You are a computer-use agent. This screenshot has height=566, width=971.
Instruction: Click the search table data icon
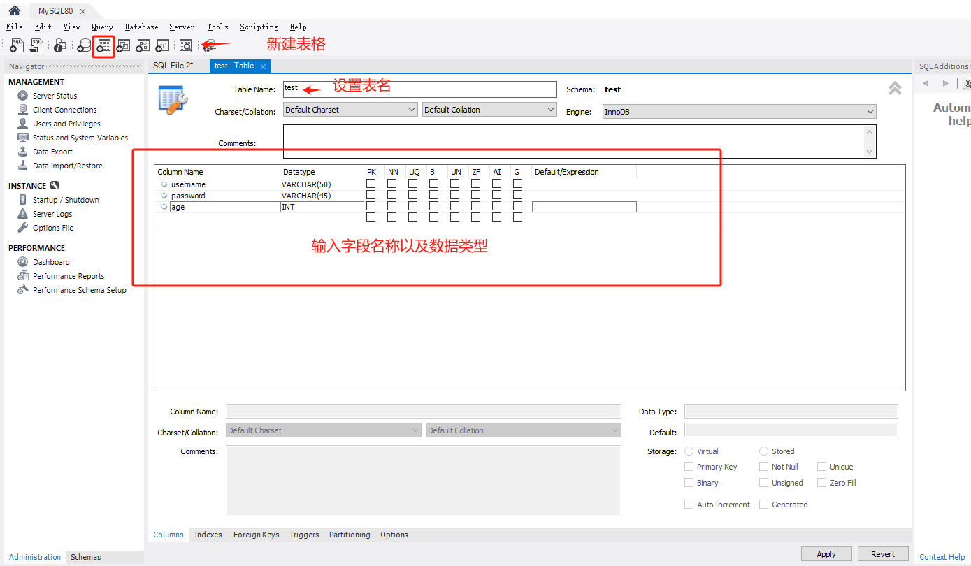tap(185, 45)
